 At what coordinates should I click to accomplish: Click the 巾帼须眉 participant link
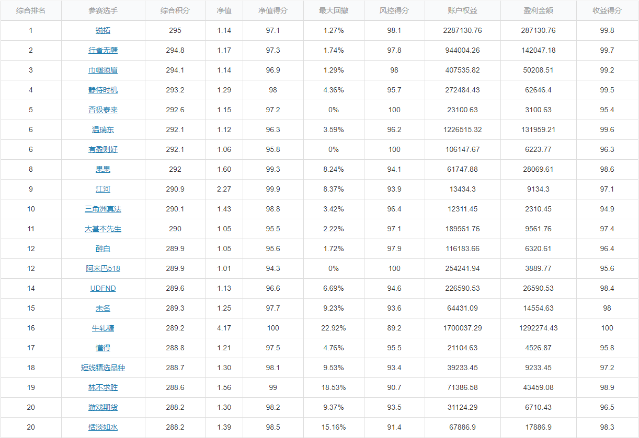click(103, 70)
